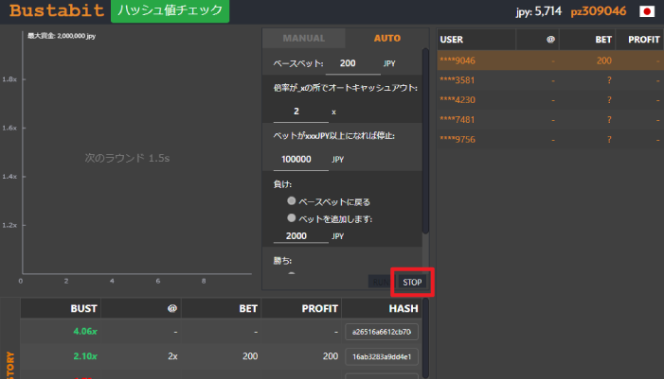Open the ハッシュ値チェック hash check button

170,10
